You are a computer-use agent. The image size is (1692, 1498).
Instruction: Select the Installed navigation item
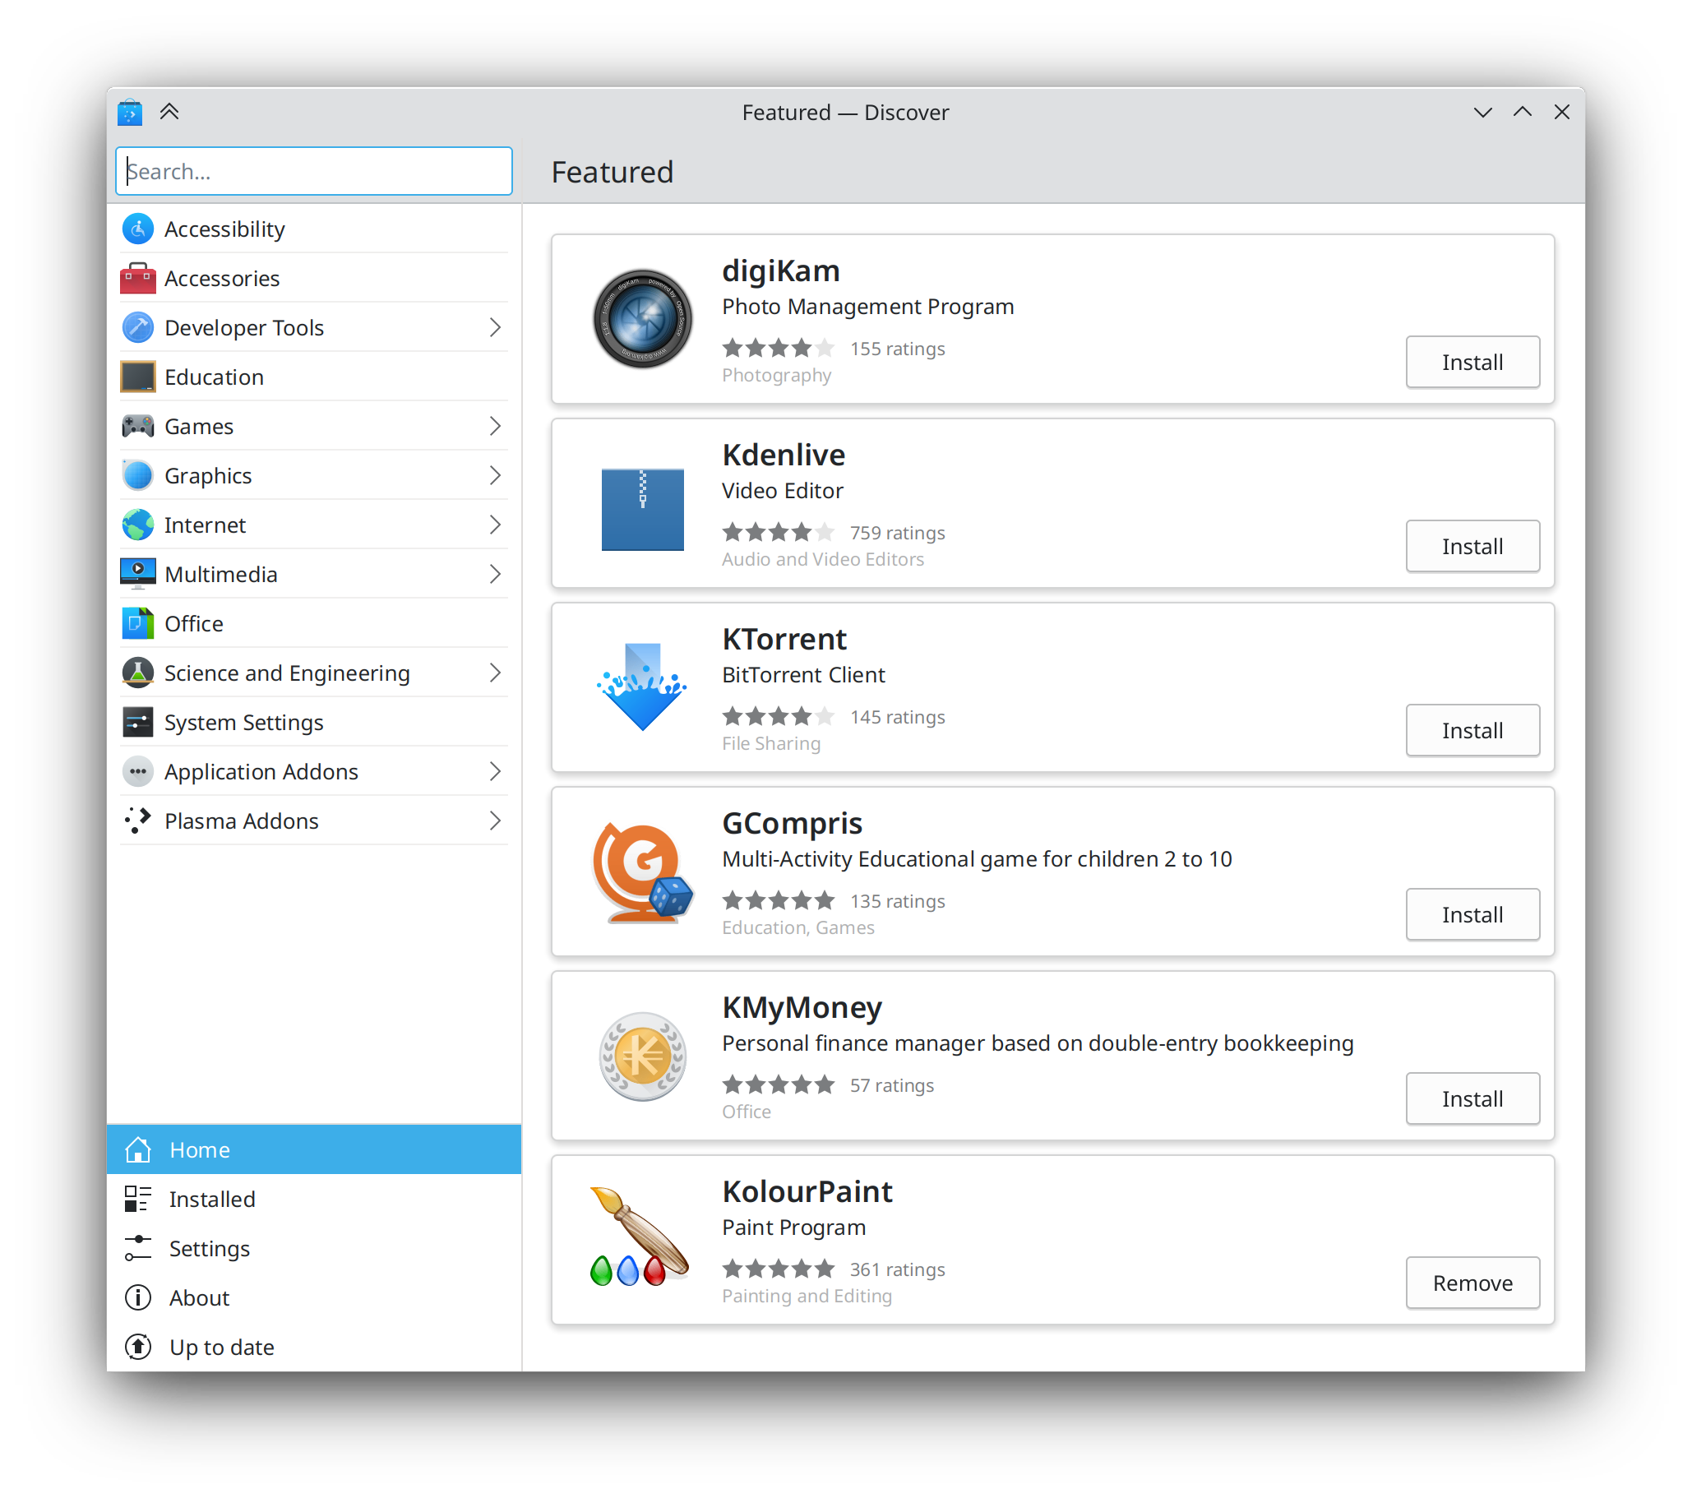[x=213, y=1199]
